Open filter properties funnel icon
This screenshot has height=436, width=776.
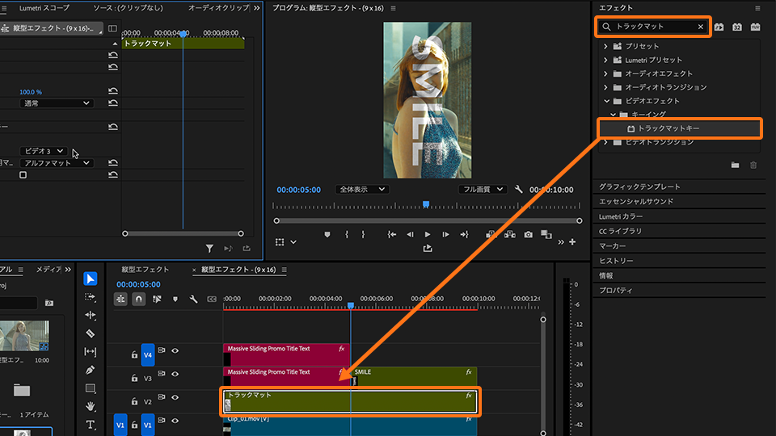pyautogui.click(x=209, y=249)
